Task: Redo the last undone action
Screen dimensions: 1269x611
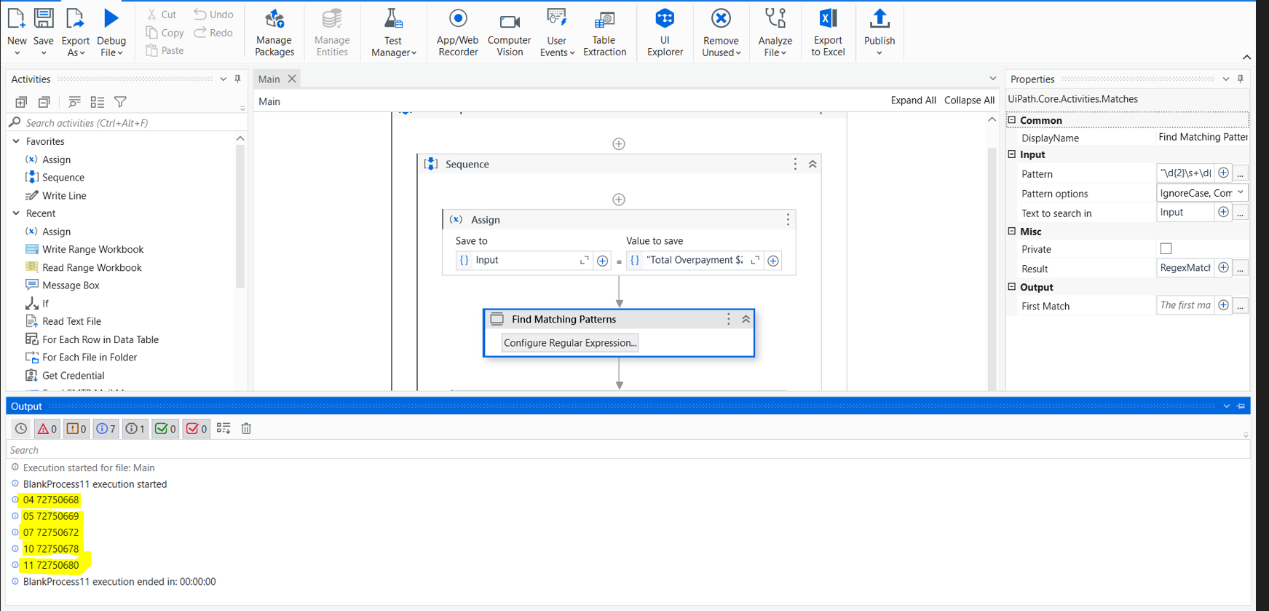Action: (213, 33)
